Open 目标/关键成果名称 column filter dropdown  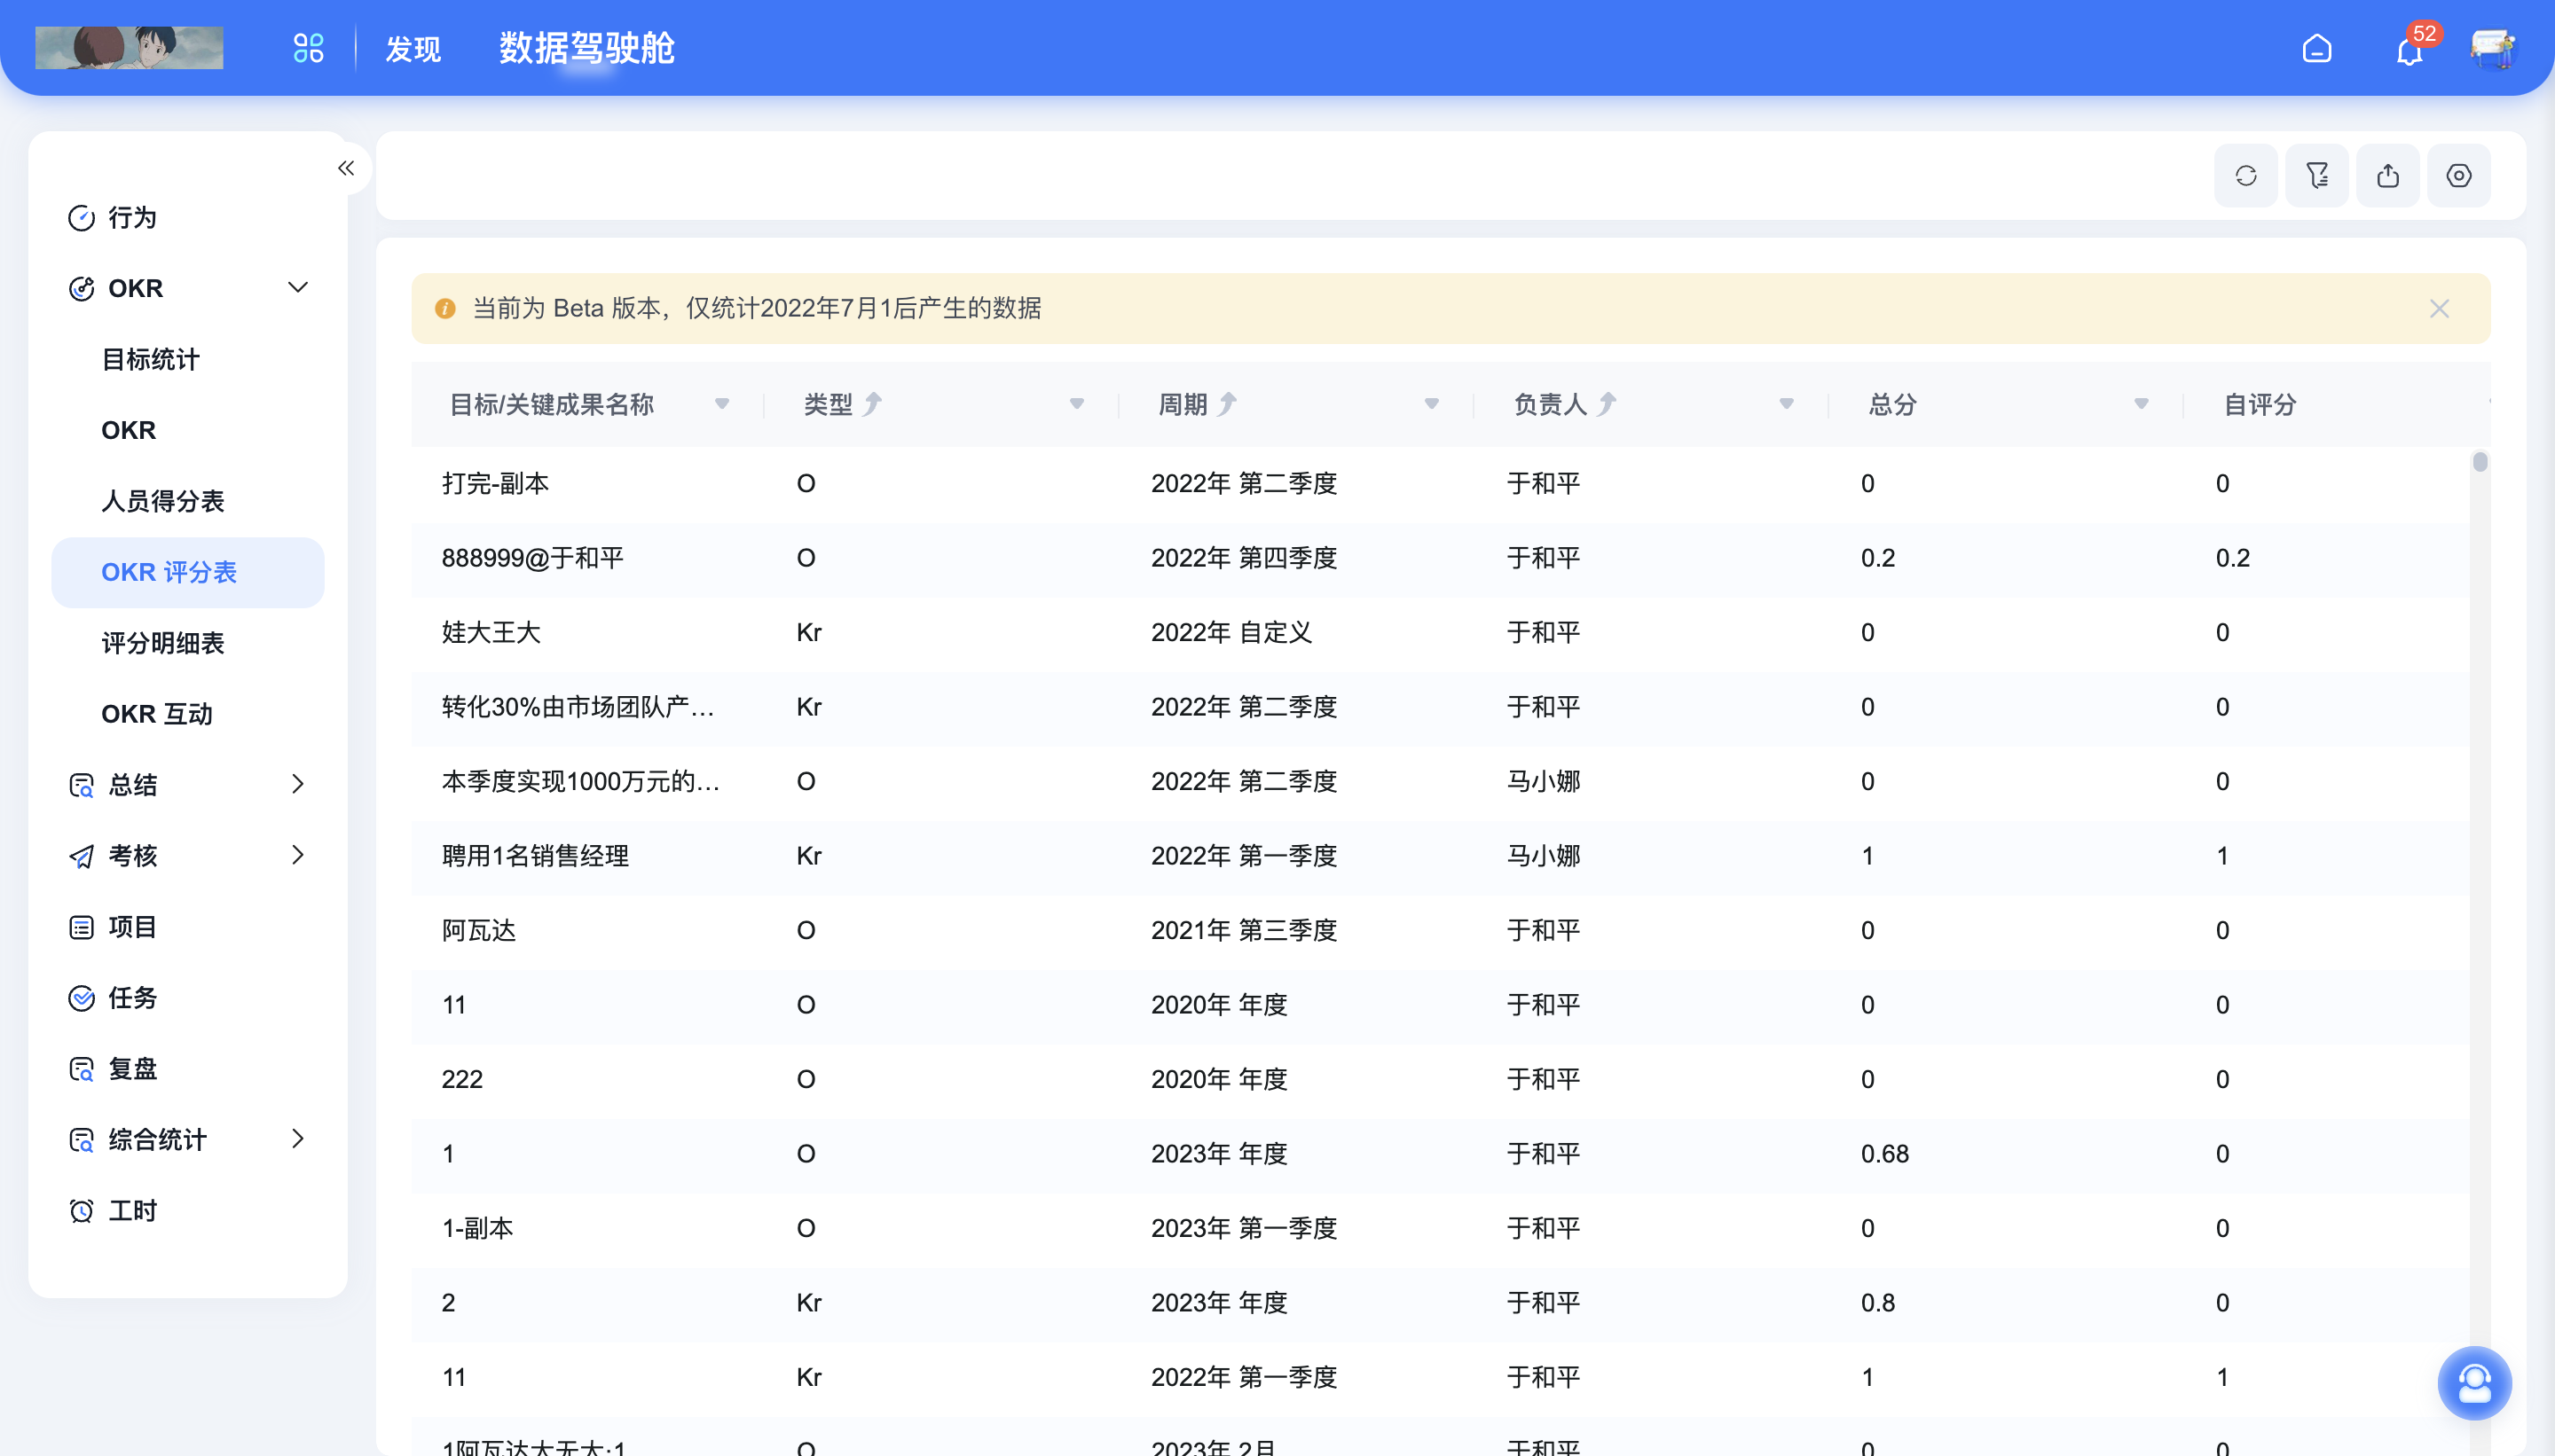[x=722, y=404]
